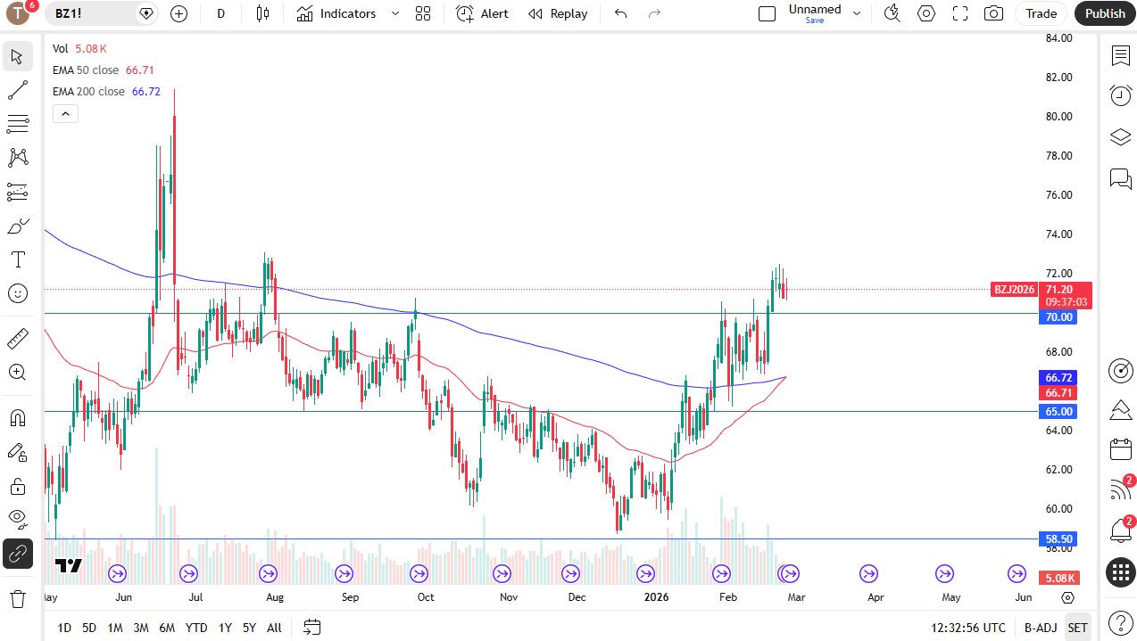The height and width of the screenshot is (641, 1137).
Task: Open the Indicators menu
Action: click(336, 13)
